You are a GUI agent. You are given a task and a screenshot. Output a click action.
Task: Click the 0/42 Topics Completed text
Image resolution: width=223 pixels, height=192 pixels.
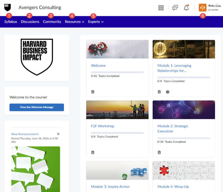click(105, 76)
